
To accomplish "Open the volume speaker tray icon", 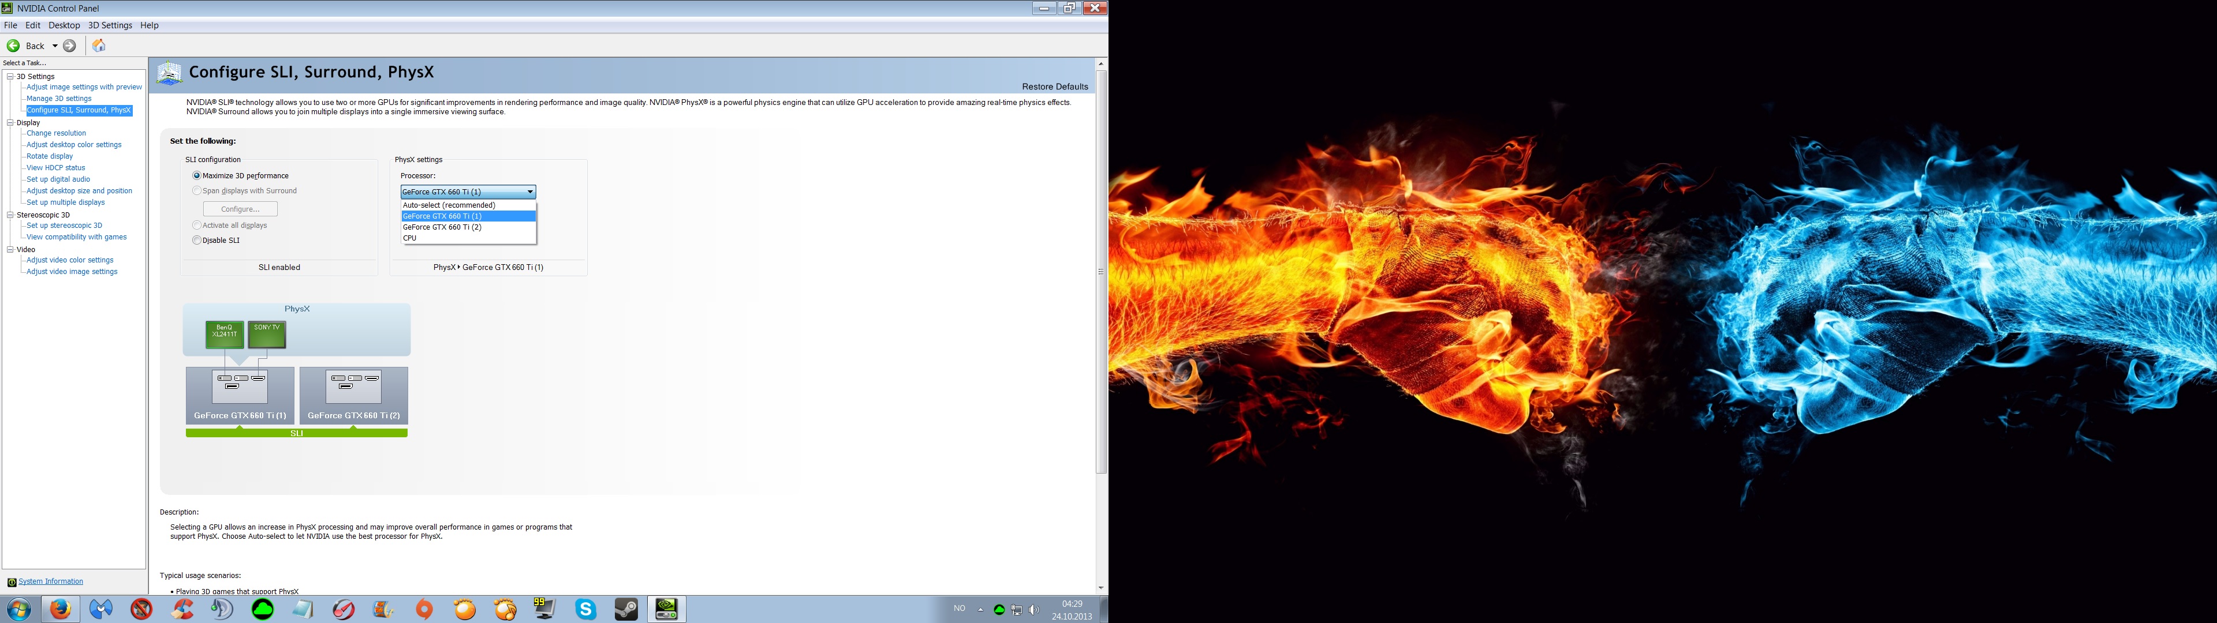I will (1033, 609).
